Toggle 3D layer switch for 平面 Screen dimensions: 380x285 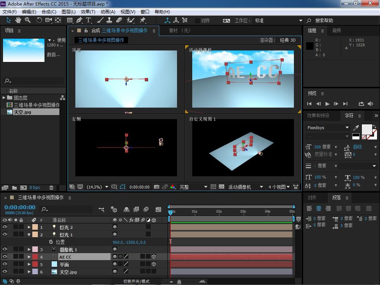click(x=154, y=264)
